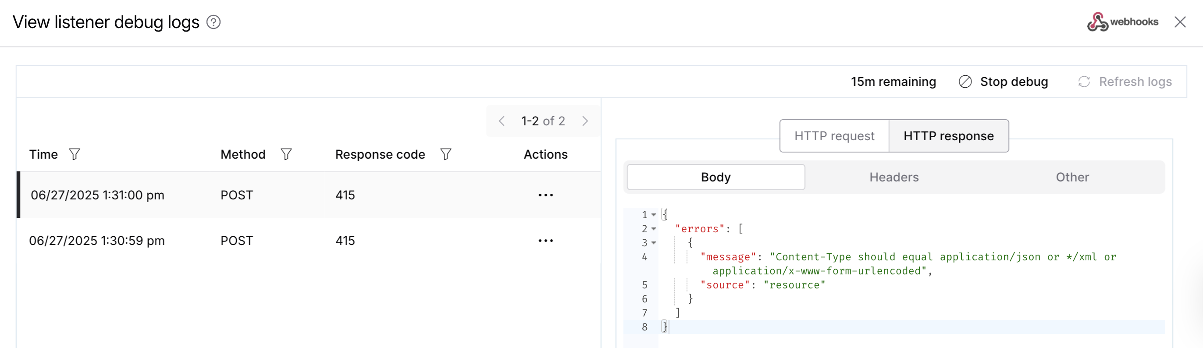
Task: Click the Stop debug circle-slash icon
Action: [x=965, y=82]
